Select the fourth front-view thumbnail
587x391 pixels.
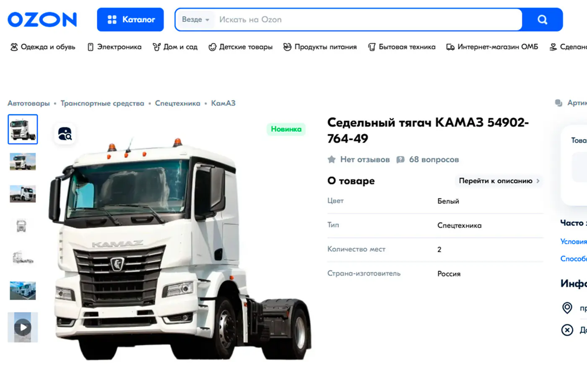coord(21,226)
